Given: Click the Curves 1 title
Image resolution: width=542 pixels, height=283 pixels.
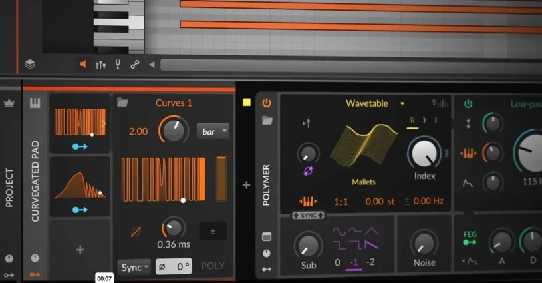Looking at the screenshot, I should (174, 103).
